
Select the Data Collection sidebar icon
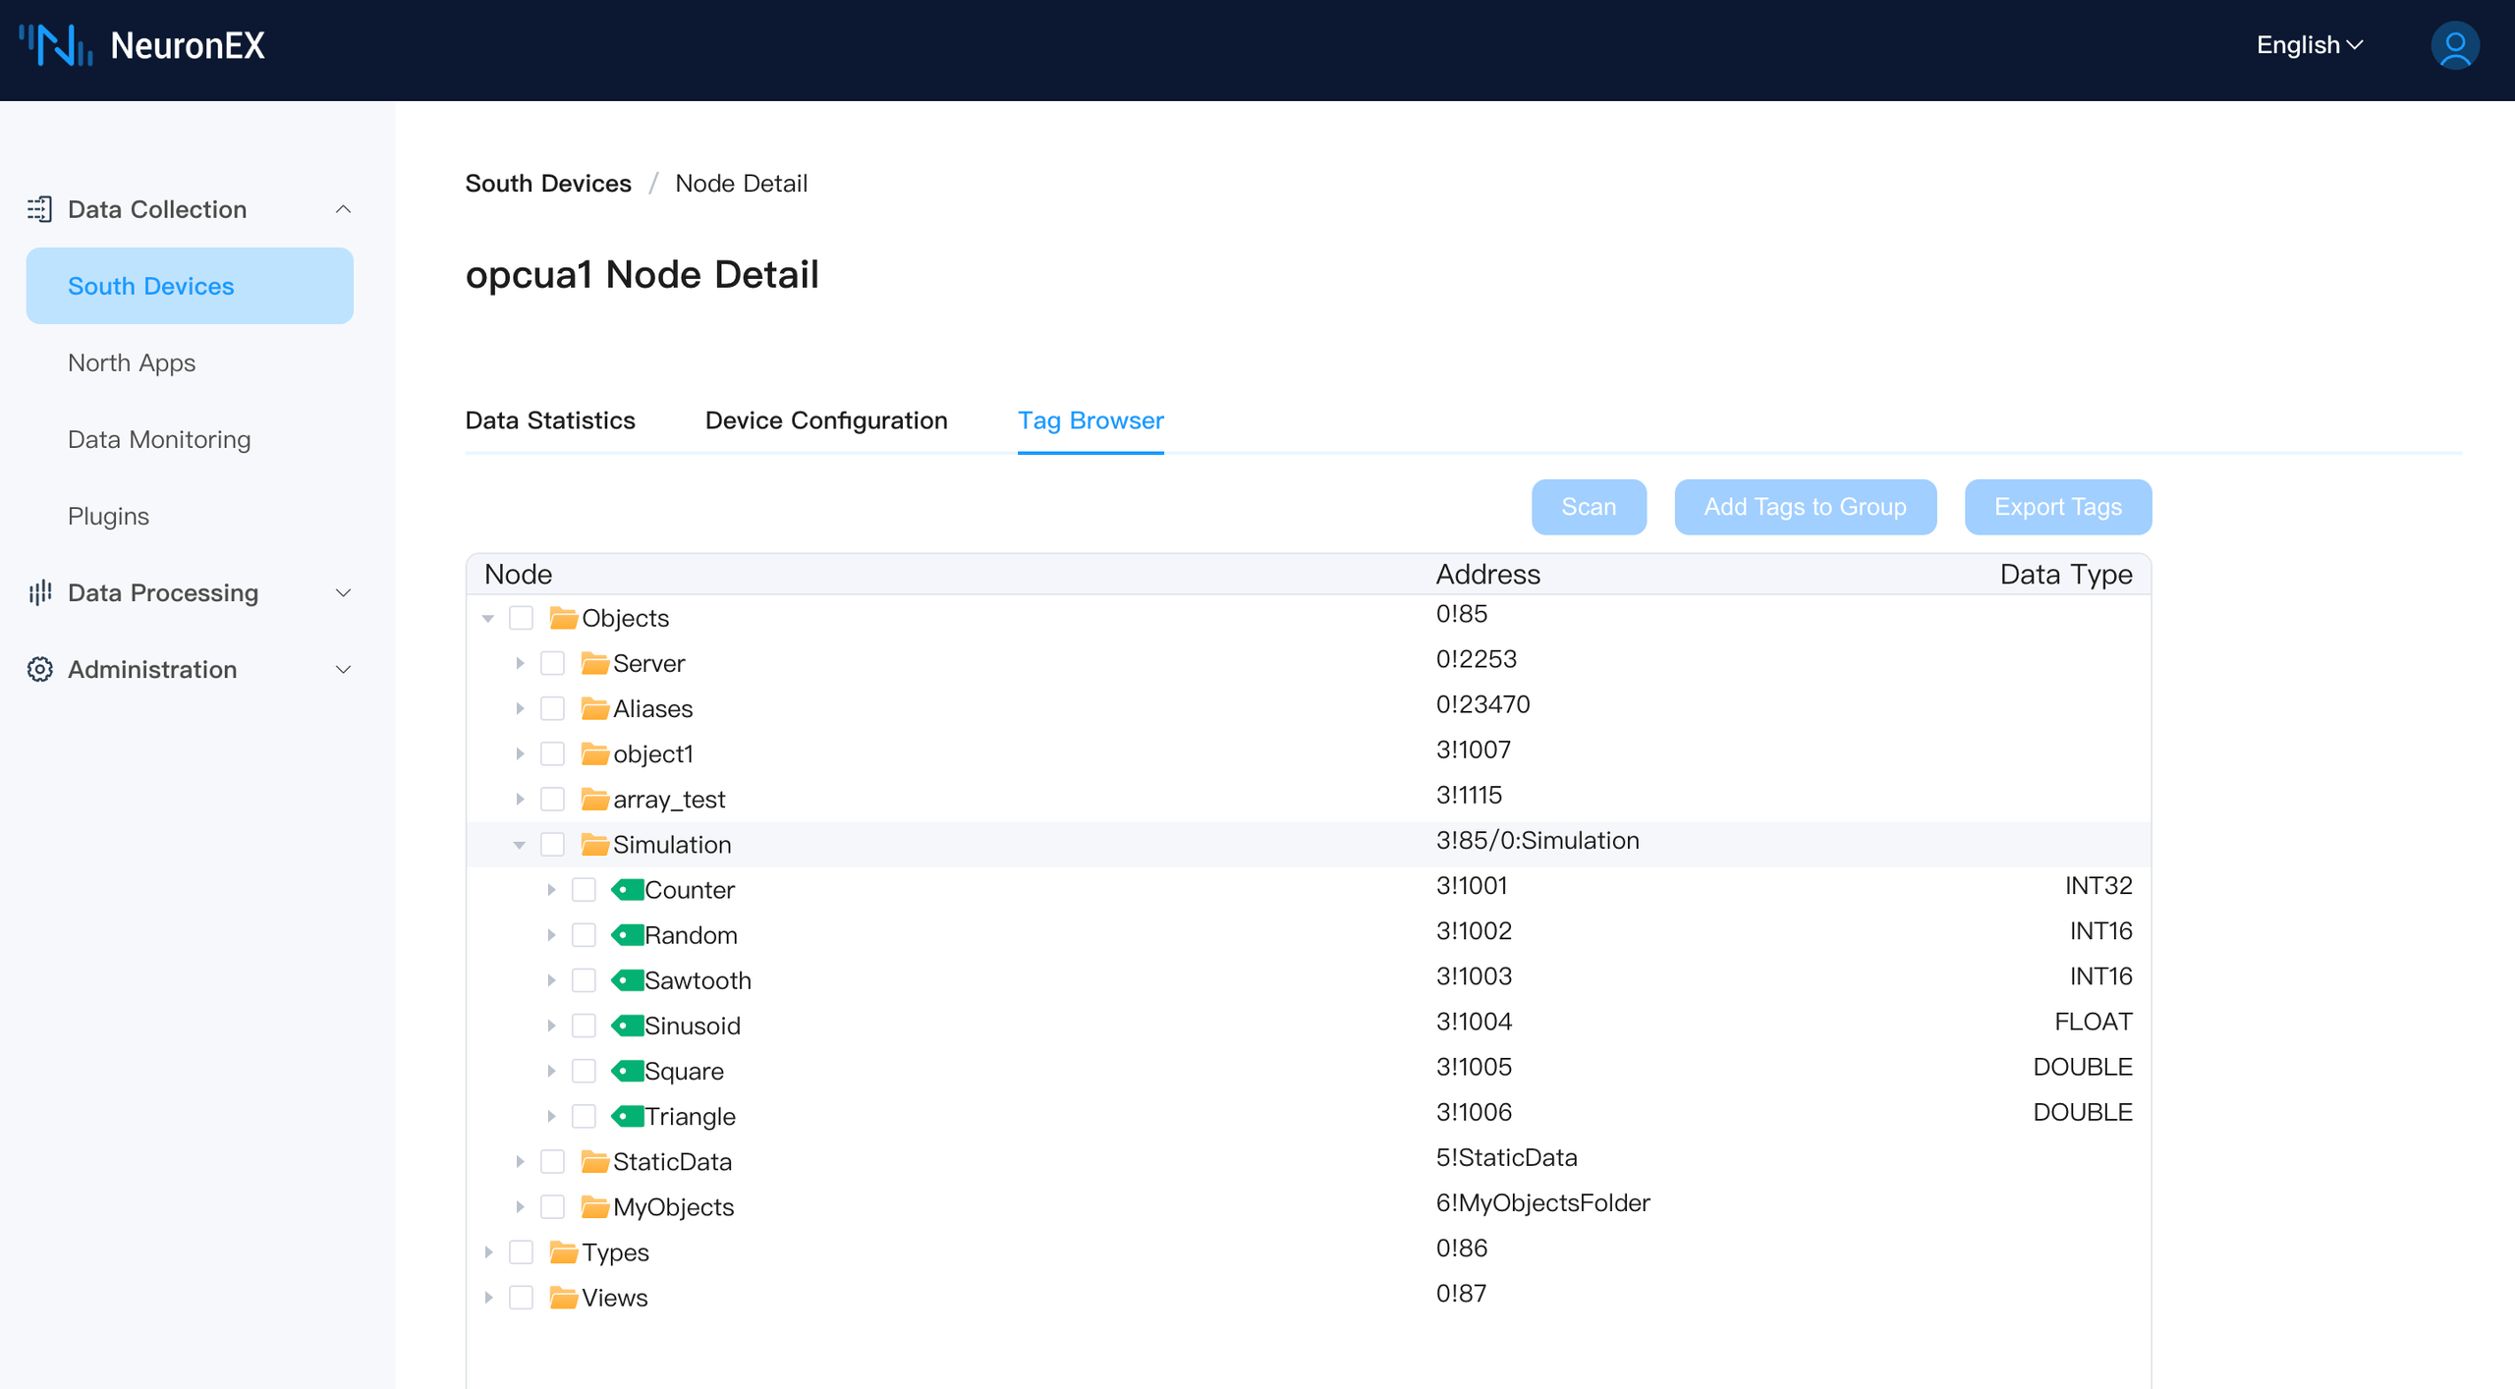[40, 208]
